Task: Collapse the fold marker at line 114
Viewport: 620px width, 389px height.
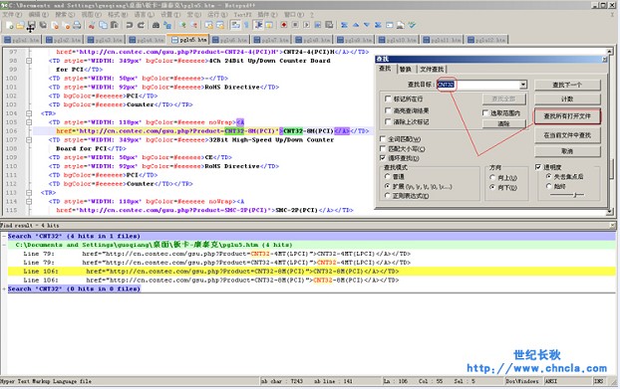Action: pos(29,202)
